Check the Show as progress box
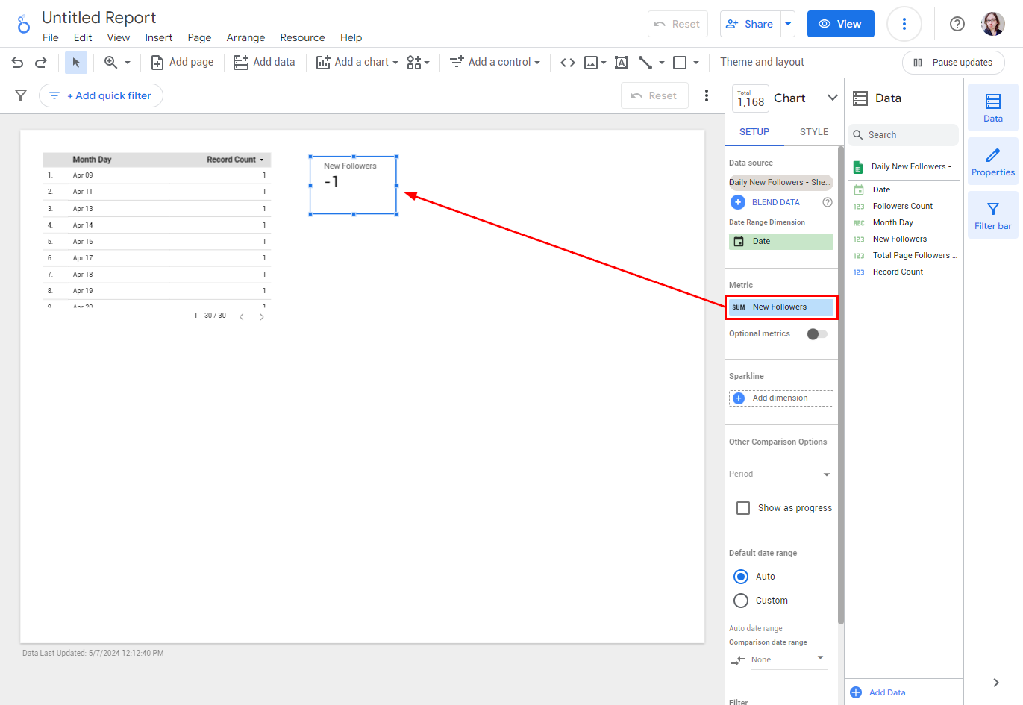The image size is (1023, 705). [x=743, y=508]
